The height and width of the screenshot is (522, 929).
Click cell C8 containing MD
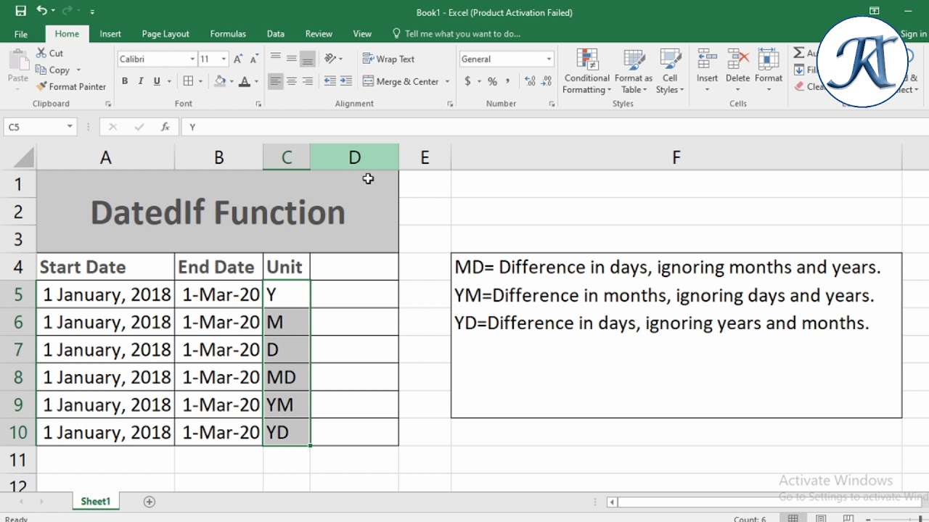[x=287, y=377]
